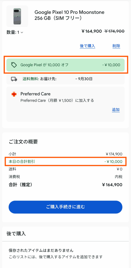131x268 pixels.
Task: Click the Google Pixel 10,000 オフ promo banner
Action: point(65,65)
